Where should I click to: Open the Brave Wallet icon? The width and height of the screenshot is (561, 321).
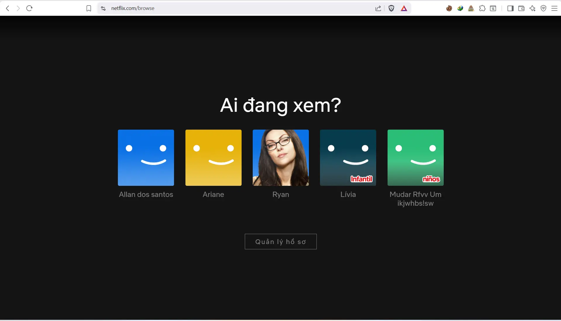click(x=521, y=8)
